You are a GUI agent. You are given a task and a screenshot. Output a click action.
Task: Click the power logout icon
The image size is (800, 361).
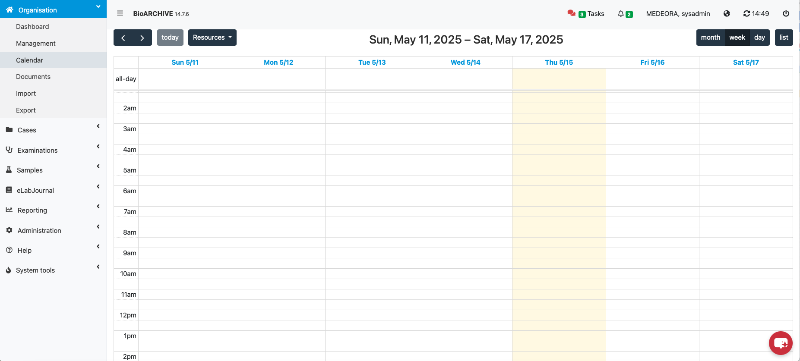(x=786, y=14)
